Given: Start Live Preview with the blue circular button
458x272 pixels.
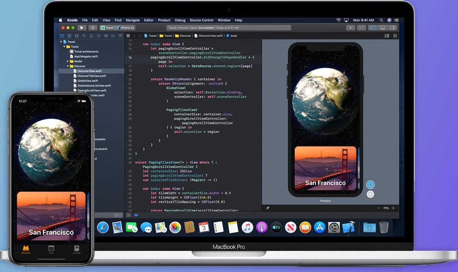Looking at the screenshot, I should (x=370, y=185).
